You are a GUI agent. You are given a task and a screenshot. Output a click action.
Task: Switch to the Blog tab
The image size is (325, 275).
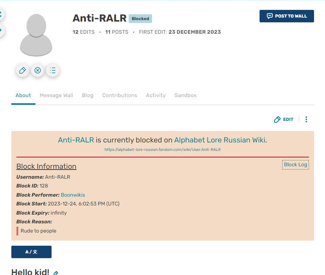[x=87, y=95]
